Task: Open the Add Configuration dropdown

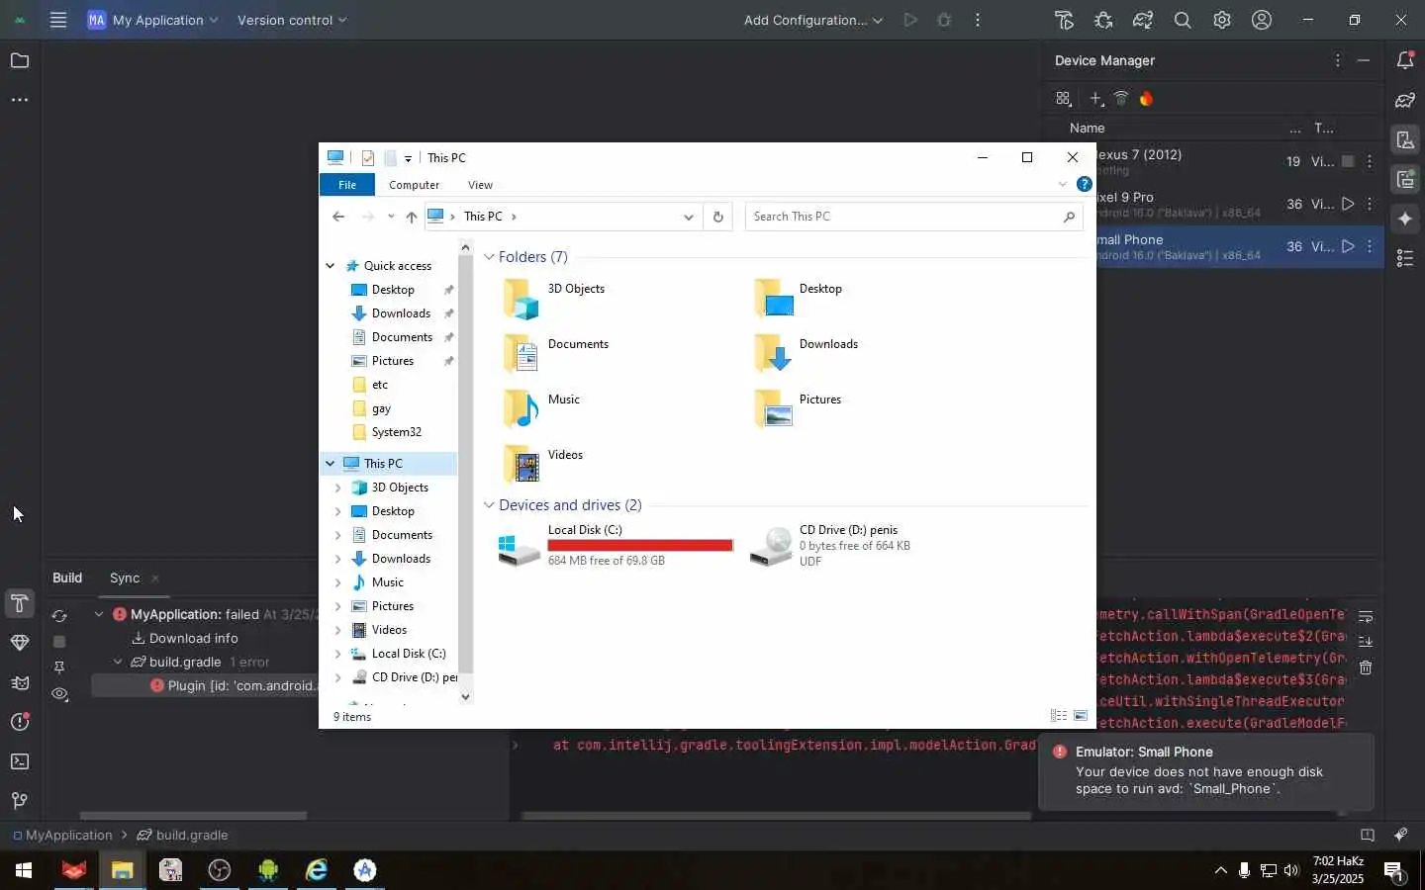Action: click(812, 20)
